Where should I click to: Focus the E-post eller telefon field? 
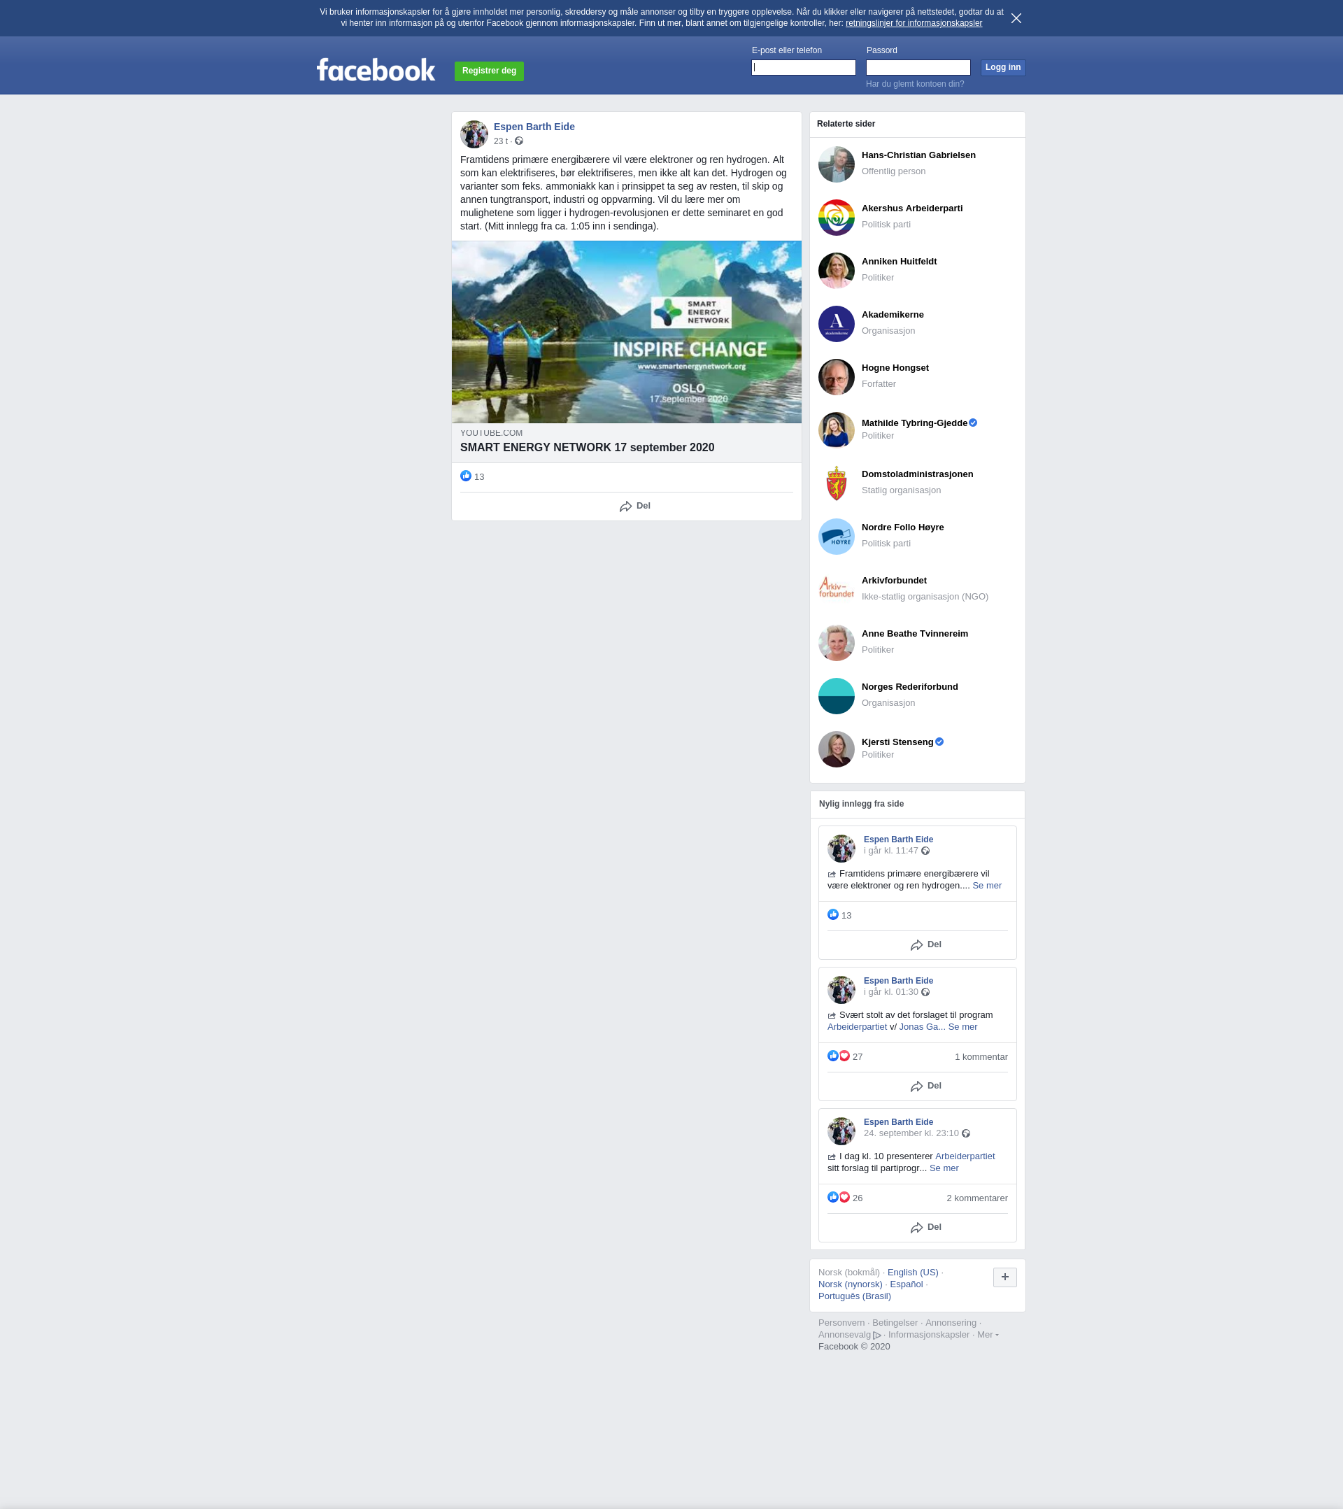pyautogui.click(x=803, y=67)
